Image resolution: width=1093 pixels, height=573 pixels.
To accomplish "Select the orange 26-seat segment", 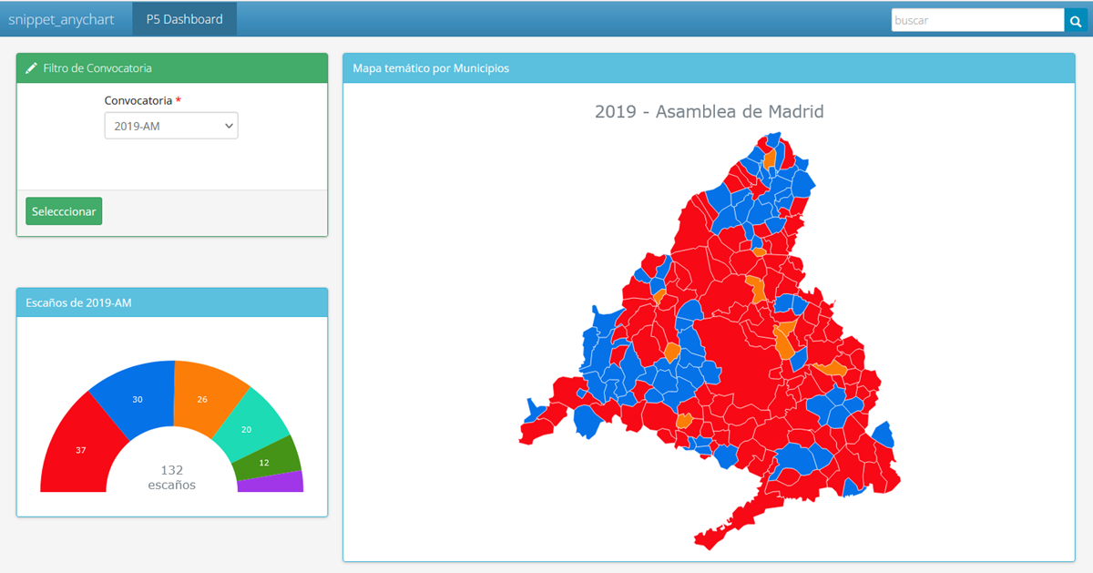I will point(205,396).
